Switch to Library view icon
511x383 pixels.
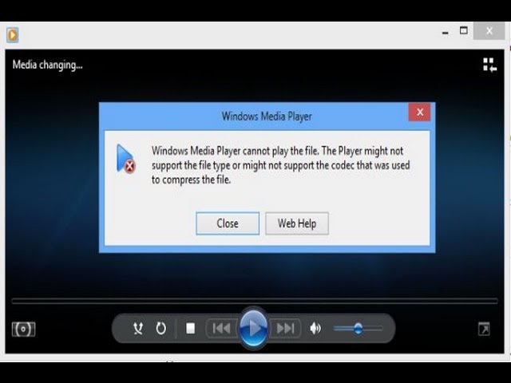coord(489,65)
